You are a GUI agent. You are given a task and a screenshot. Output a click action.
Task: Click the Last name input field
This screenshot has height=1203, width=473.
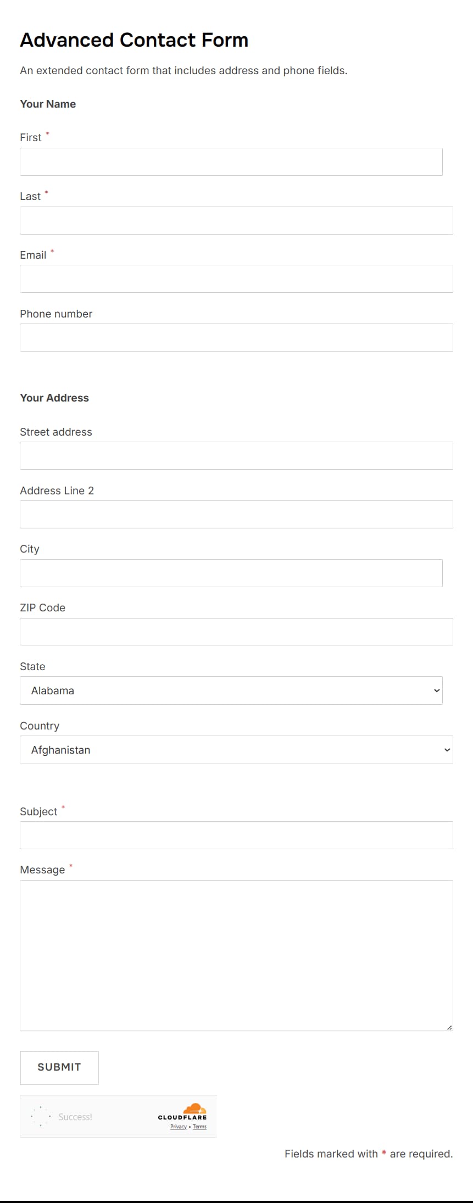pyautogui.click(x=236, y=220)
